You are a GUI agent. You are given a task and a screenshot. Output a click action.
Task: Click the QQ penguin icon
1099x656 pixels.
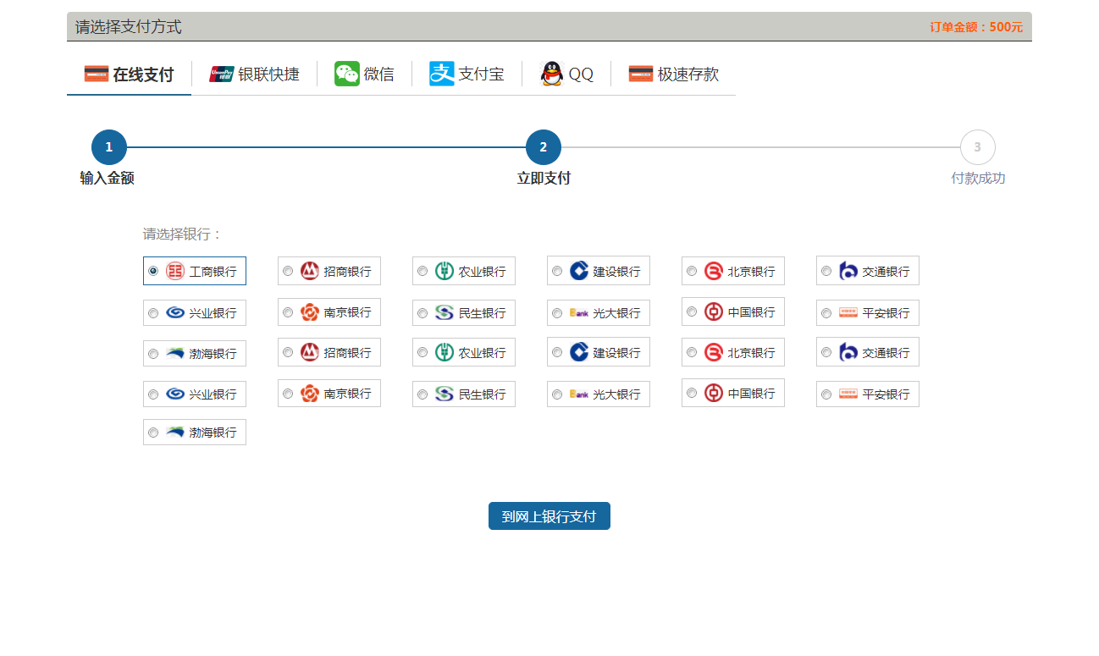point(551,74)
